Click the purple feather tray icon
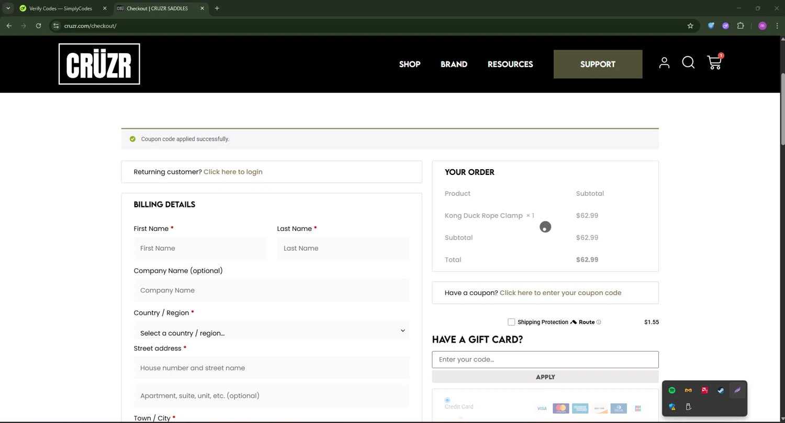Screen dimensions: 785x423 tap(737, 390)
